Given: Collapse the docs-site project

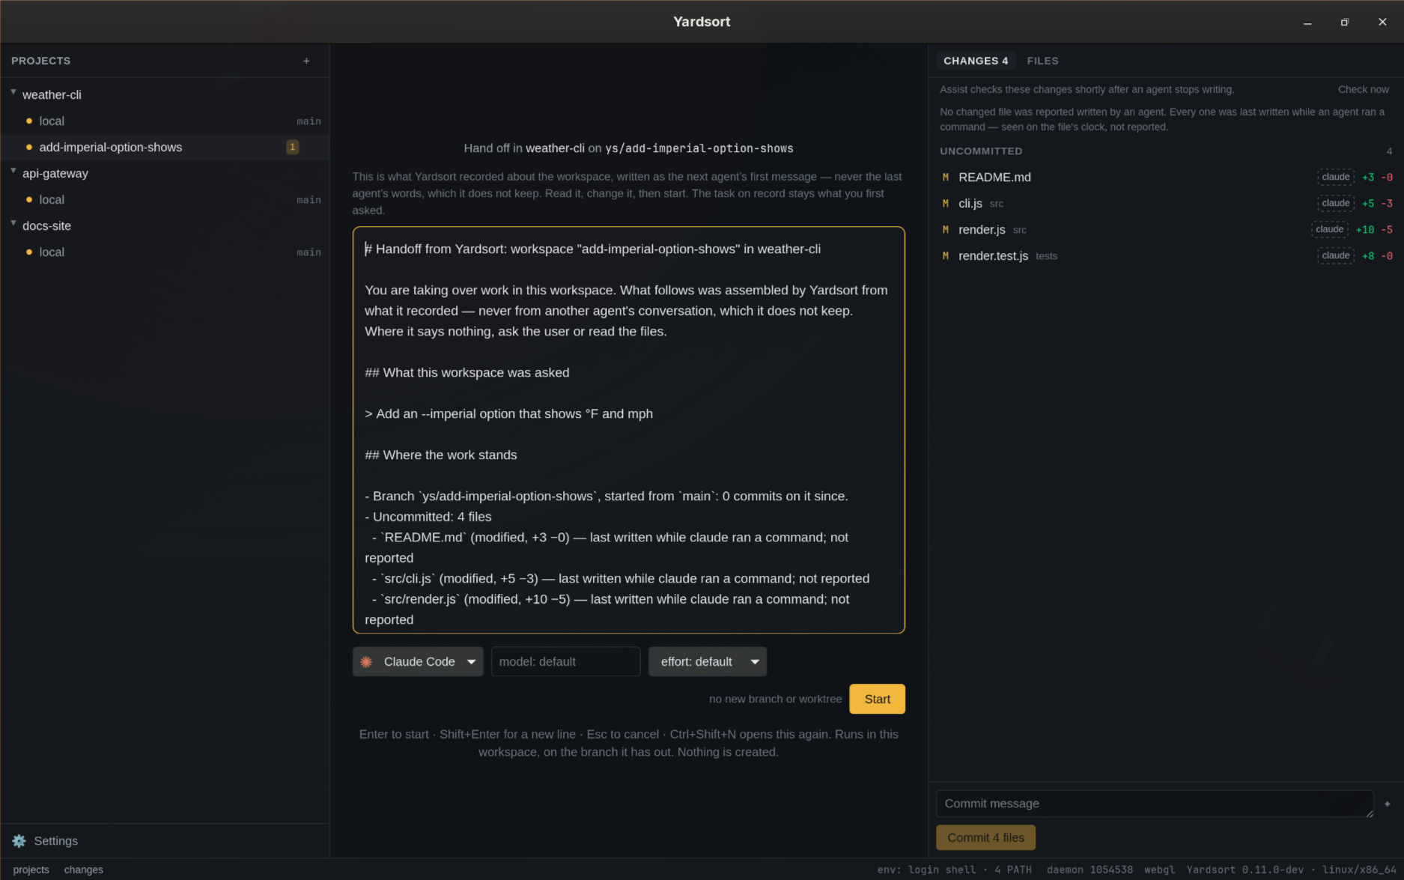Looking at the screenshot, I should (x=13, y=223).
